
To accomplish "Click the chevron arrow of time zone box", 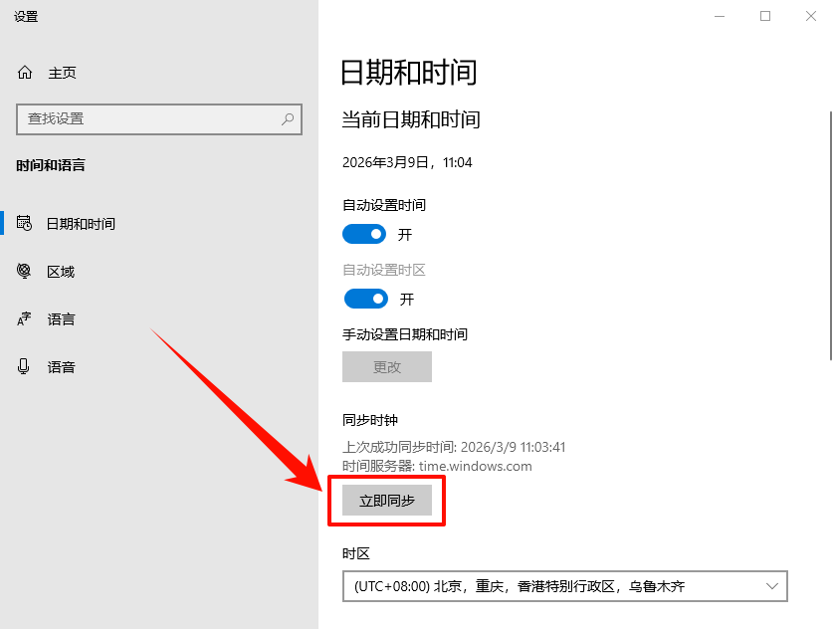I will click(x=772, y=586).
